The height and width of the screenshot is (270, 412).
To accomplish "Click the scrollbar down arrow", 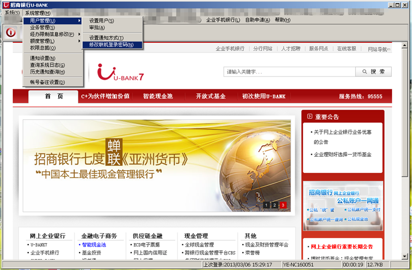I will (x=405, y=256).
